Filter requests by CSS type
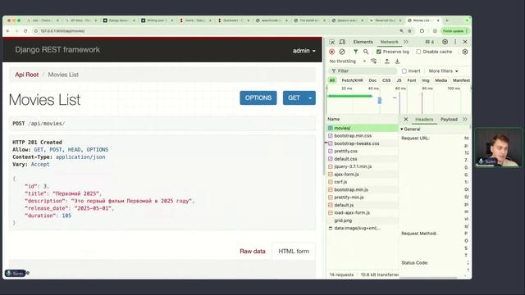This screenshot has width=525, height=295. 386,80
